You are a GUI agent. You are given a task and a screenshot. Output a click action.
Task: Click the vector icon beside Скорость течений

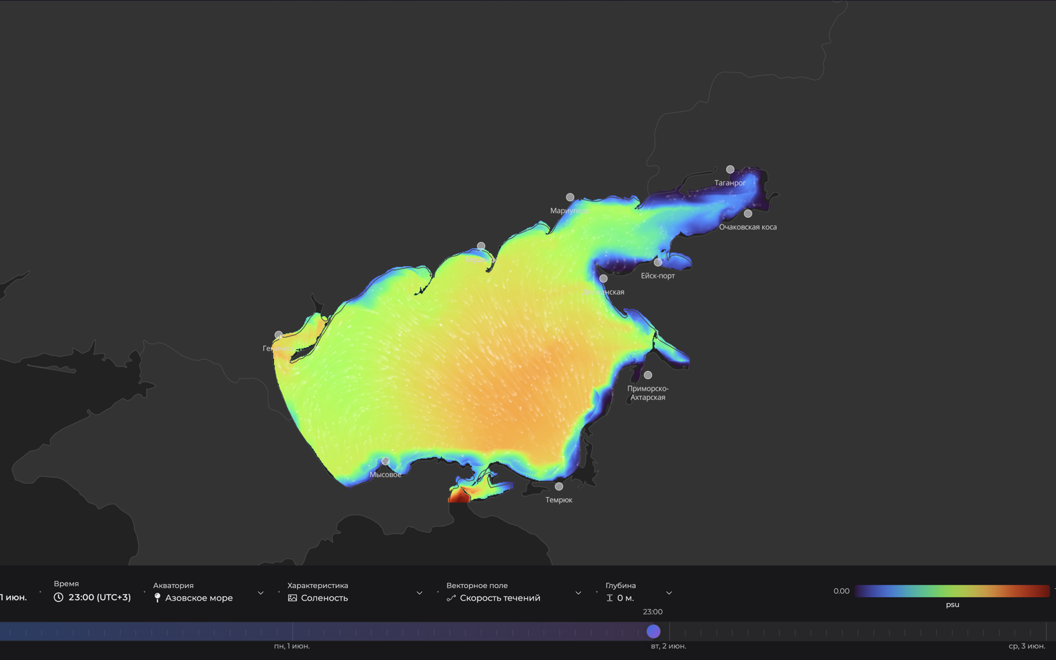tap(451, 598)
